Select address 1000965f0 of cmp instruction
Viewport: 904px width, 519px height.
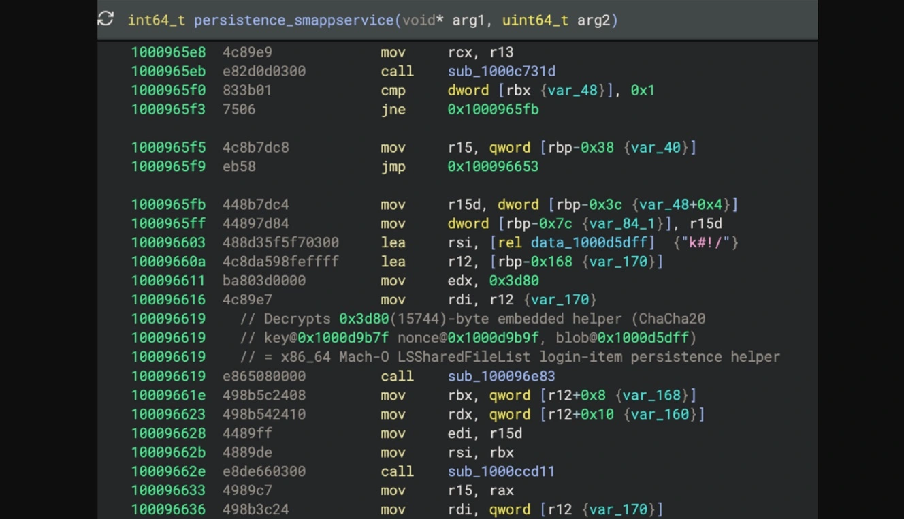click(x=168, y=91)
